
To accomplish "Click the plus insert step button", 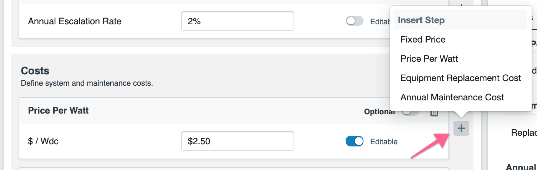I will click(461, 128).
